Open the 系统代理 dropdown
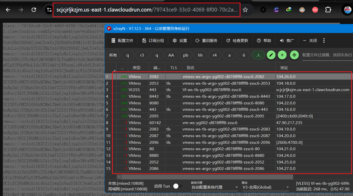The image size is (353, 196). pyautogui.click(x=214, y=187)
